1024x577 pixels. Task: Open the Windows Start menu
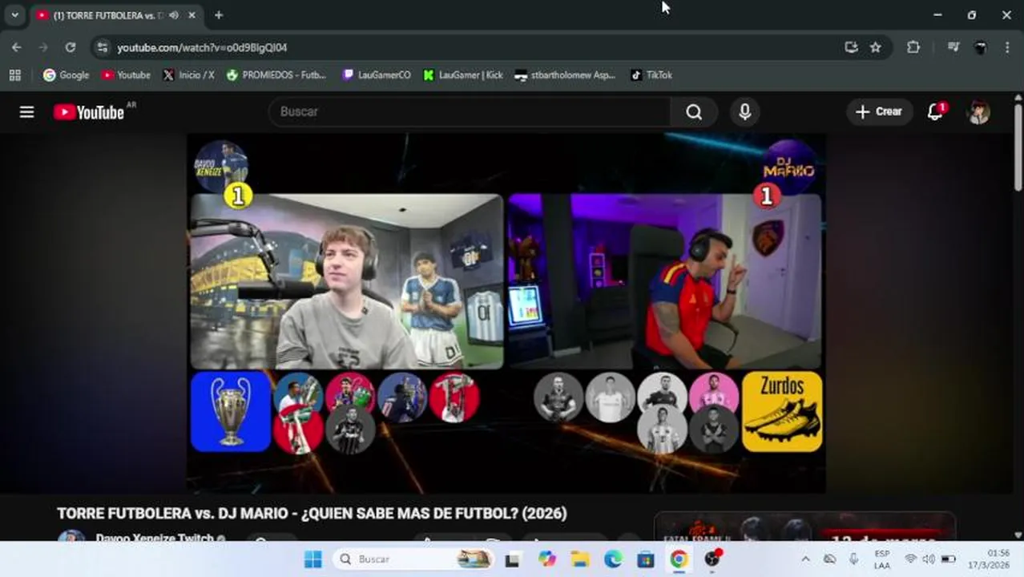click(x=313, y=559)
